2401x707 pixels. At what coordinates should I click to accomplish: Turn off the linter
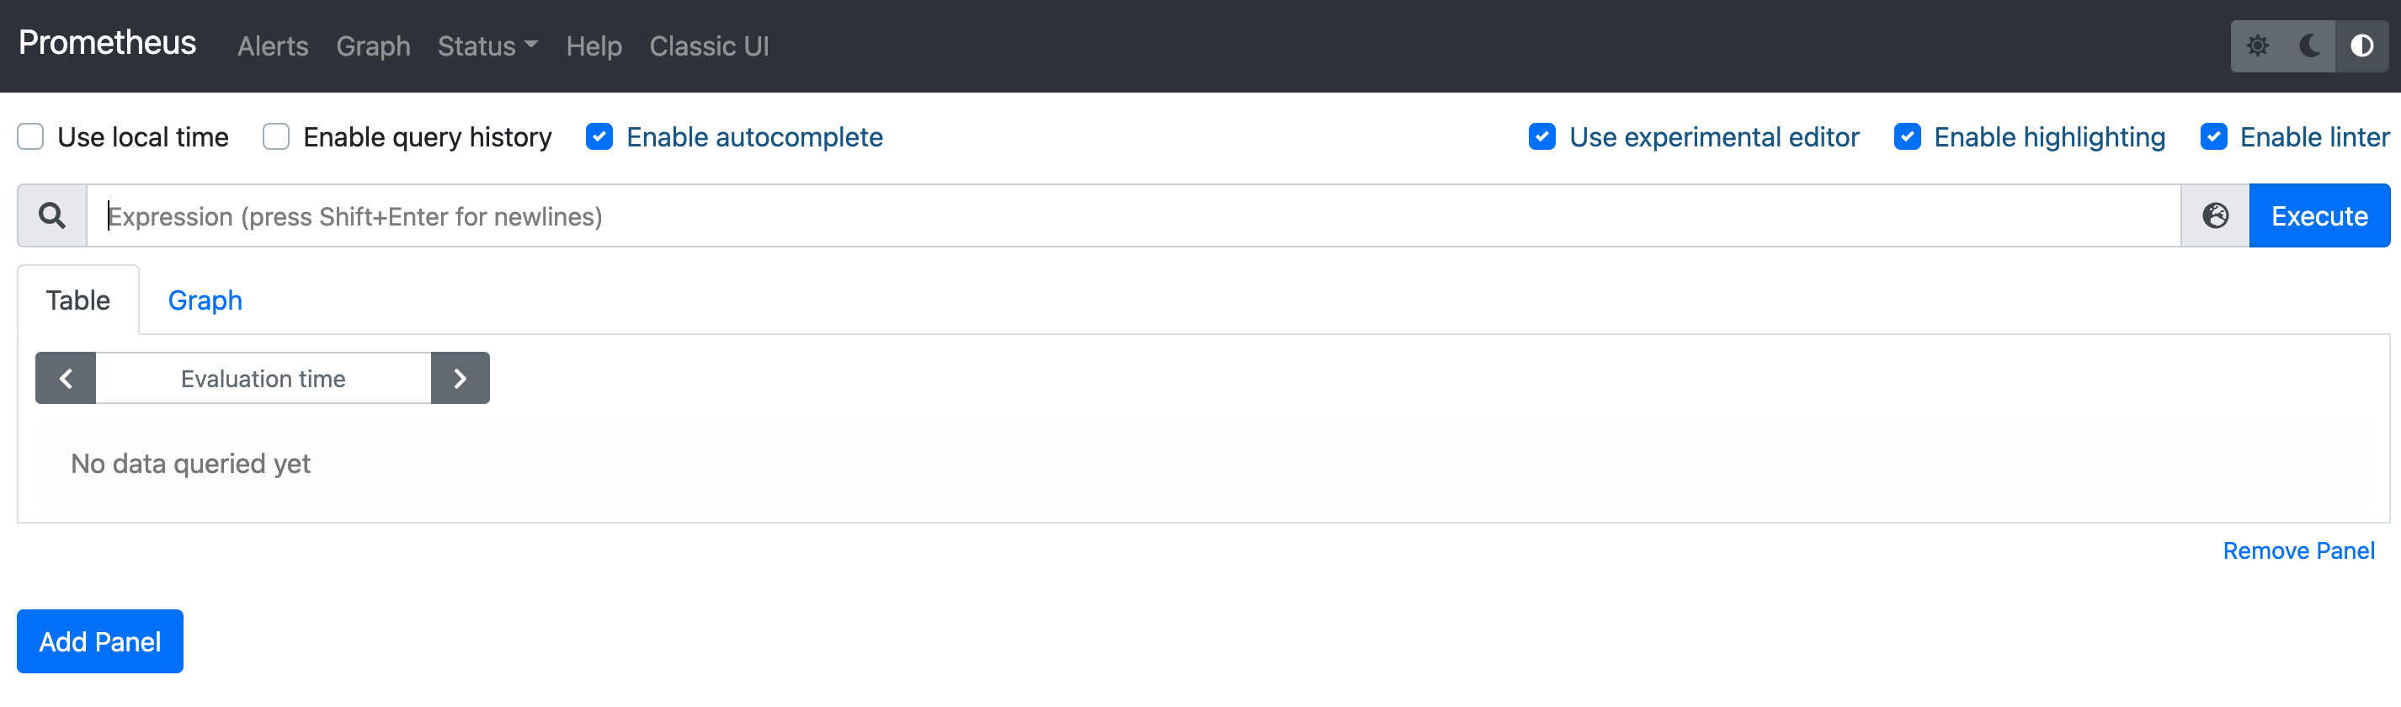pyautogui.click(x=2216, y=137)
